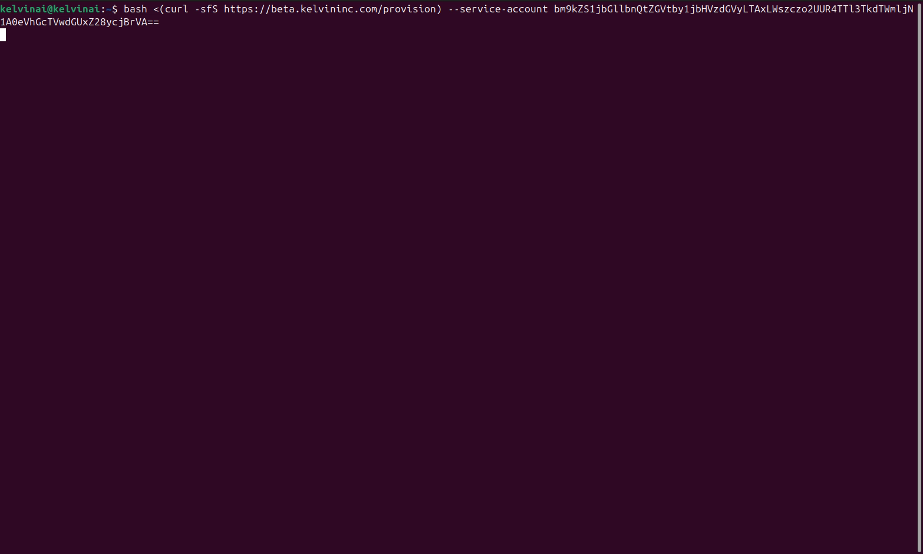Viewport: 923px width, 554px height.
Task: Click the closing parenthesis after provision
Action: point(439,9)
